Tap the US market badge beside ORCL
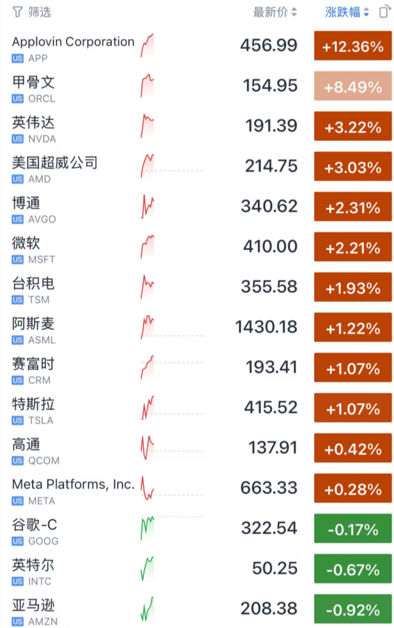 tap(18, 99)
